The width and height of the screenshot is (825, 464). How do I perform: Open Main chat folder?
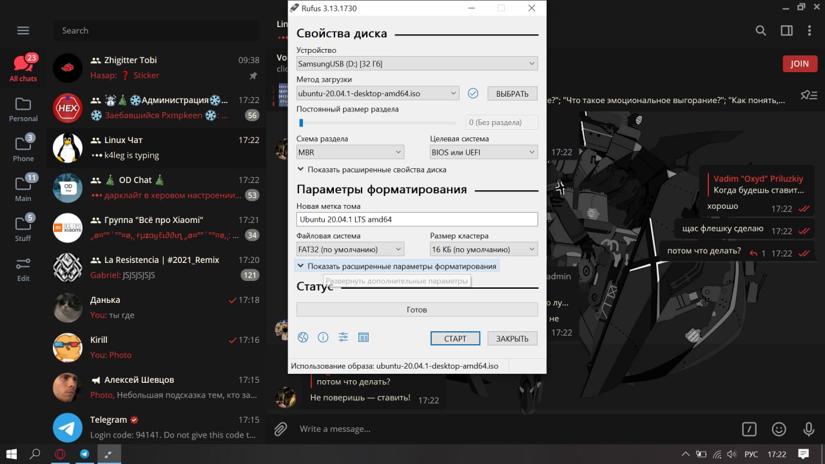[x=23, y=188]
